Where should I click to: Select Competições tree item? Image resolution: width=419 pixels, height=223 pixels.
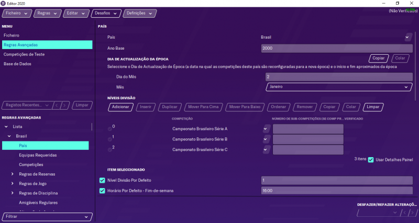[x=31, y=165]
